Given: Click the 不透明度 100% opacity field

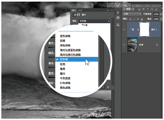Looking at the screenshot, I should click(x=156, y=14).
